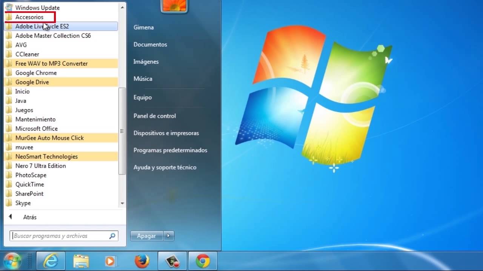This screenshot has width=483, height=271.
Task: Expand the Microsoft Office folder
Action: point(62,128)
